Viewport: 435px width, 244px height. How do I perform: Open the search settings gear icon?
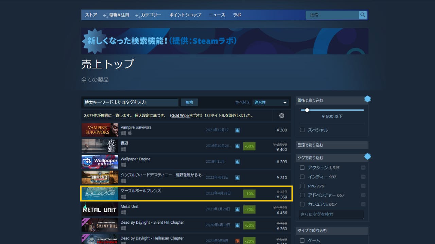pos(281,116)
